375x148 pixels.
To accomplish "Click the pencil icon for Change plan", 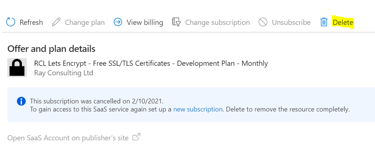I will pos(56,22).
